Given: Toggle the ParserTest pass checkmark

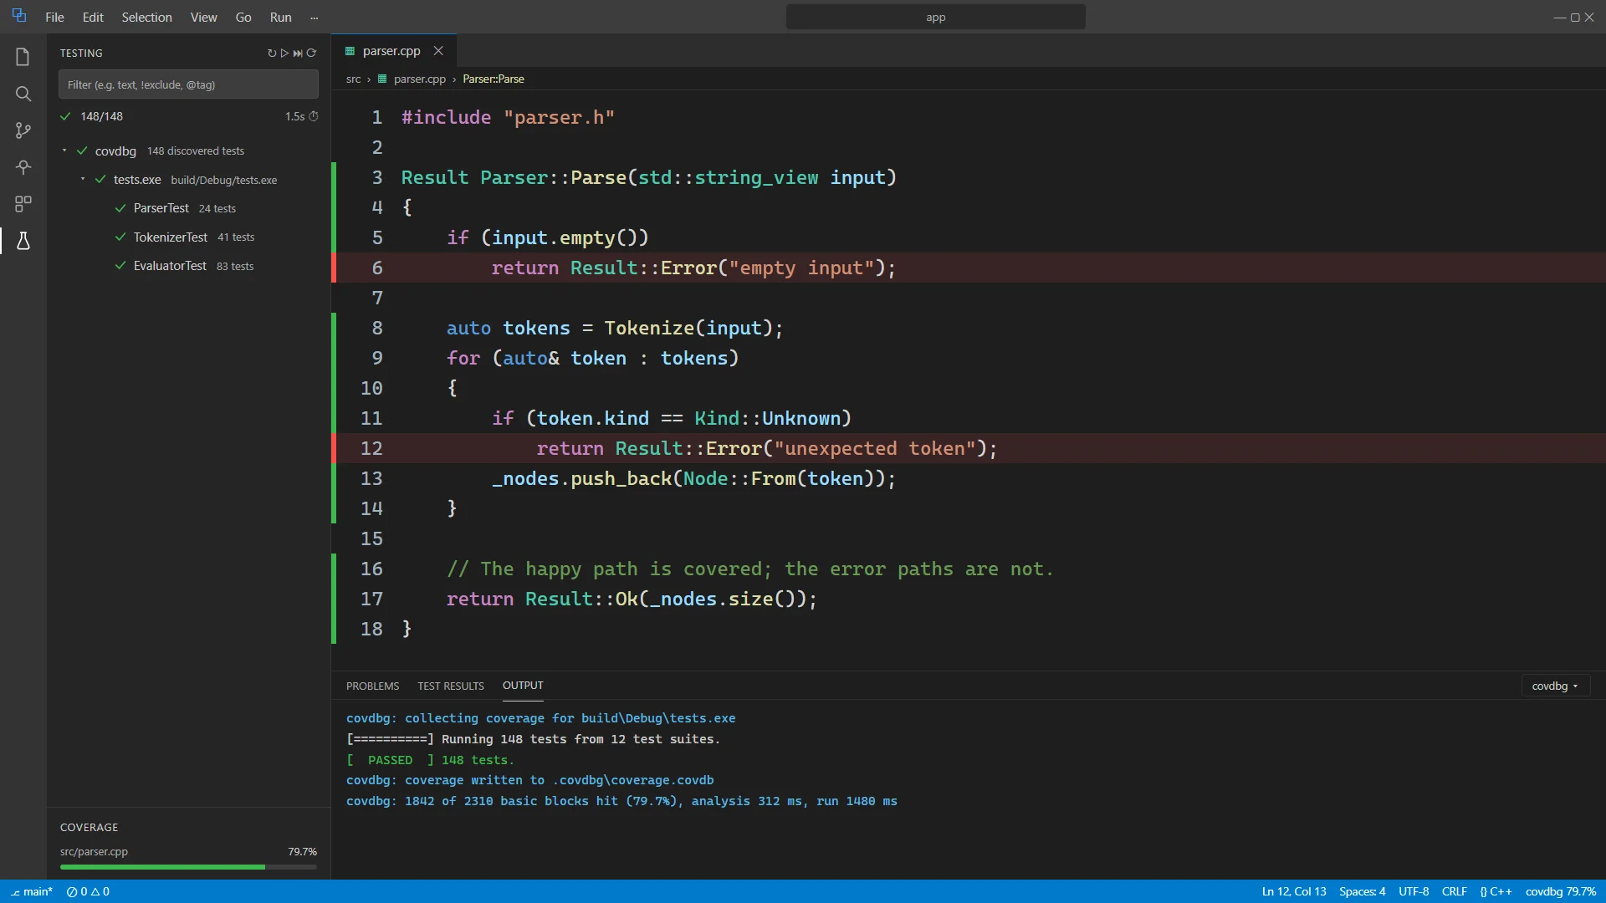Looking at the screenshot, I should [x=120, y=208].
